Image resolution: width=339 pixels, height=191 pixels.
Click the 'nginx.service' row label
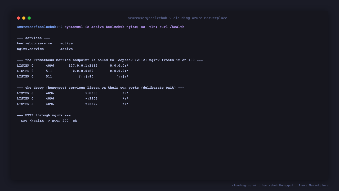(x=30, y=49)
